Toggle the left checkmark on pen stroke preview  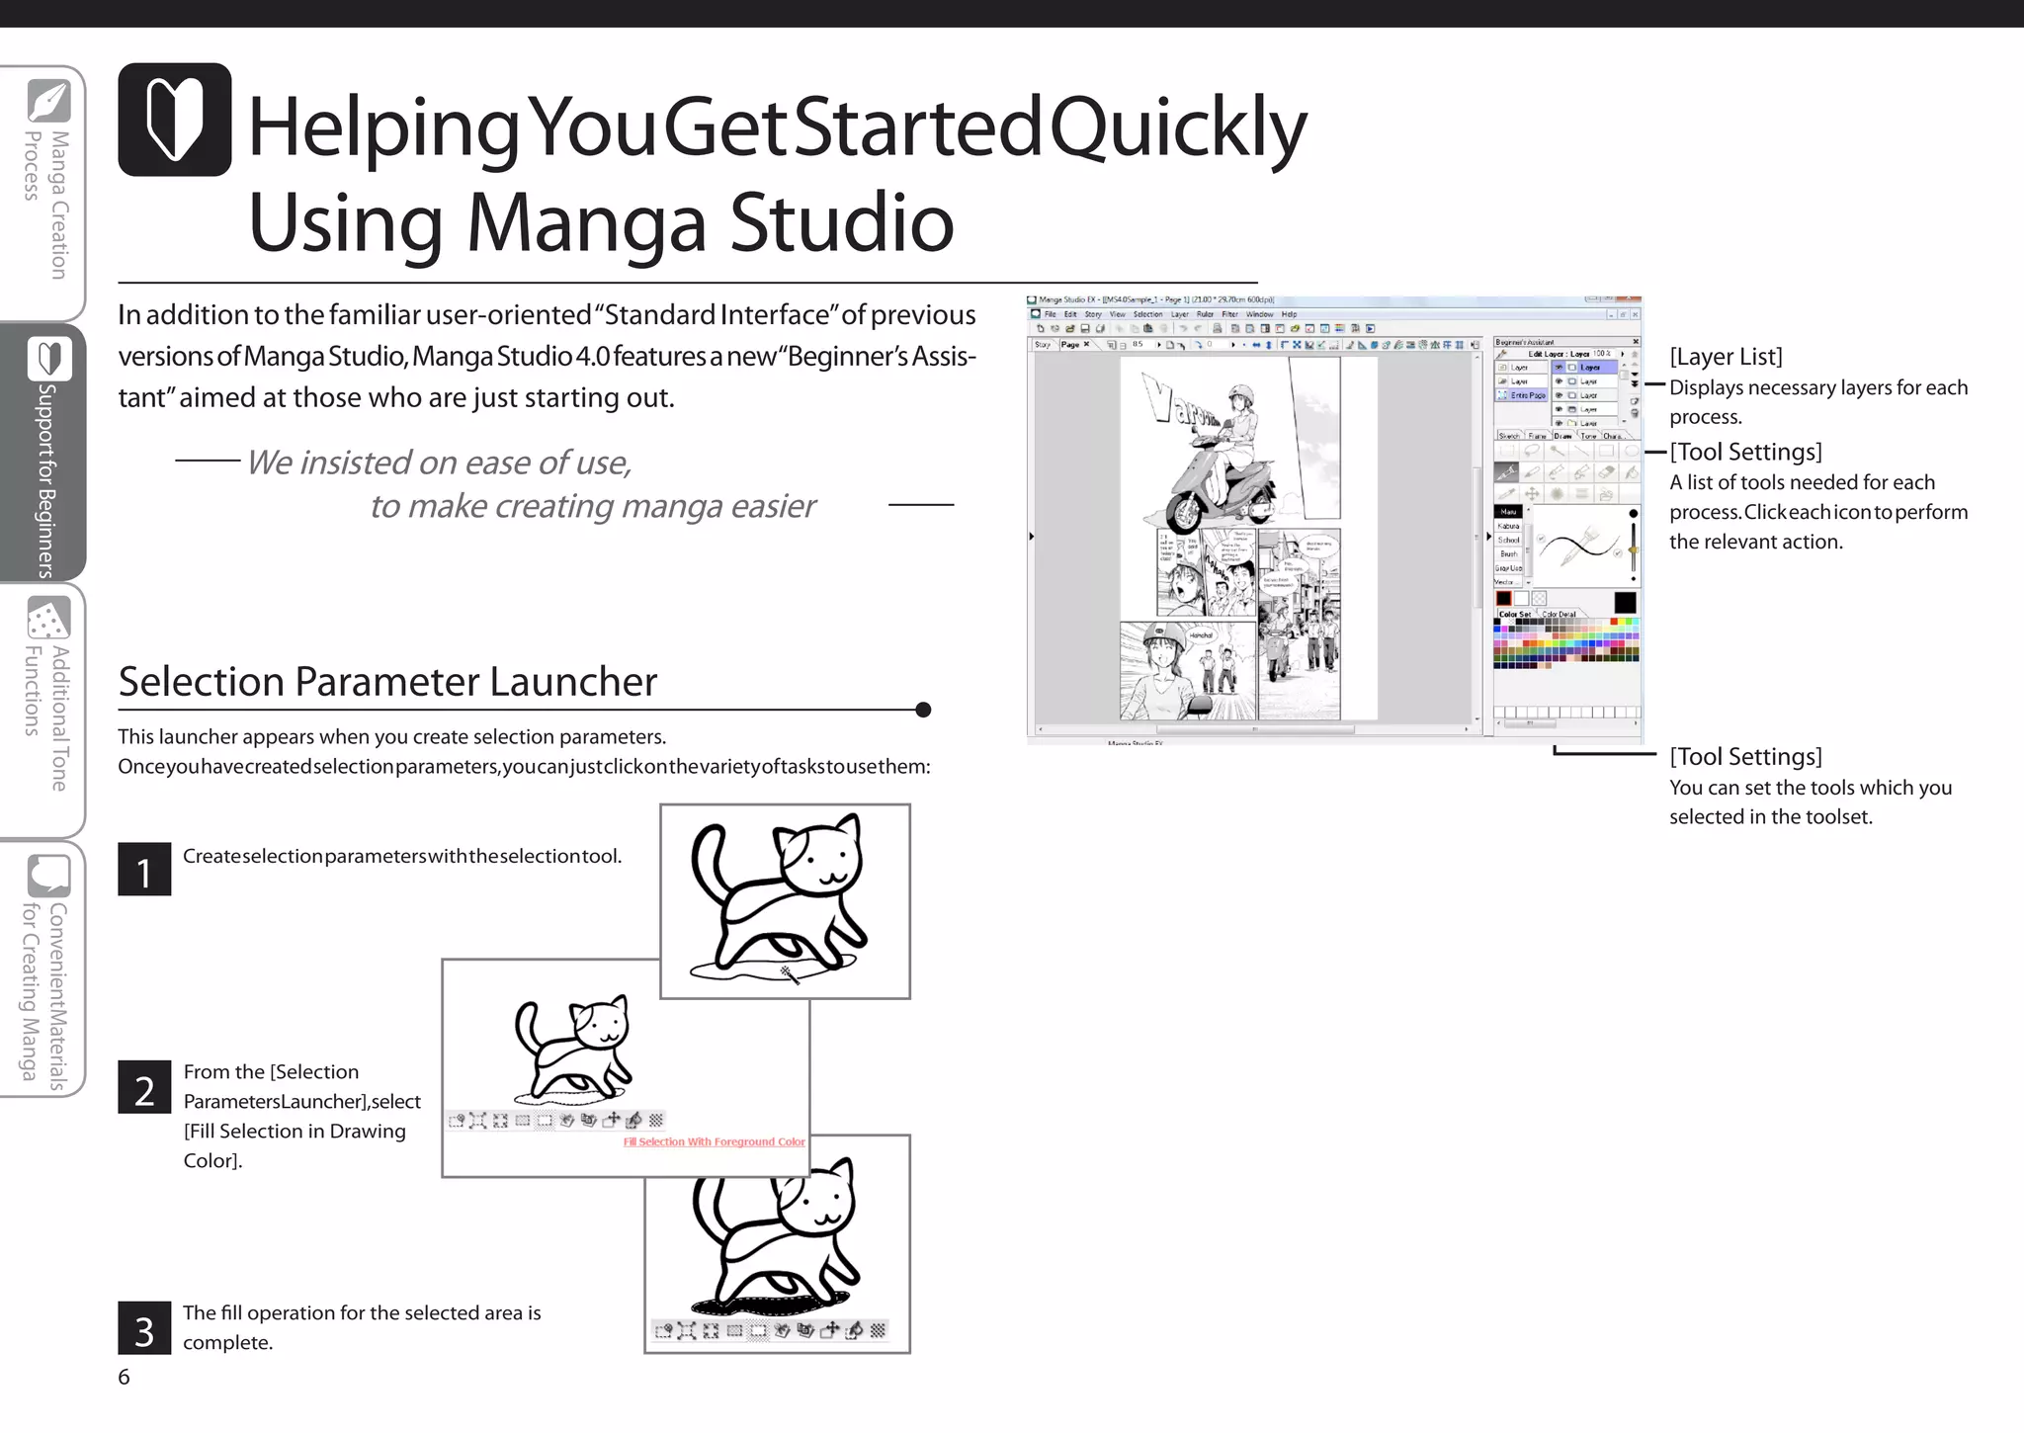(x=1541, y=538)
